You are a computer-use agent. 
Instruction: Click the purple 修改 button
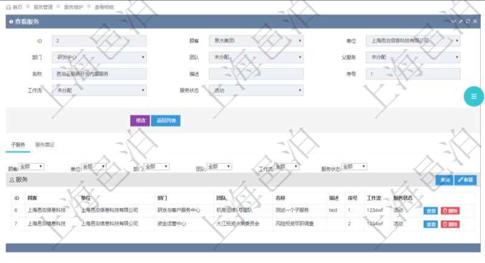[x=139, y=120]
